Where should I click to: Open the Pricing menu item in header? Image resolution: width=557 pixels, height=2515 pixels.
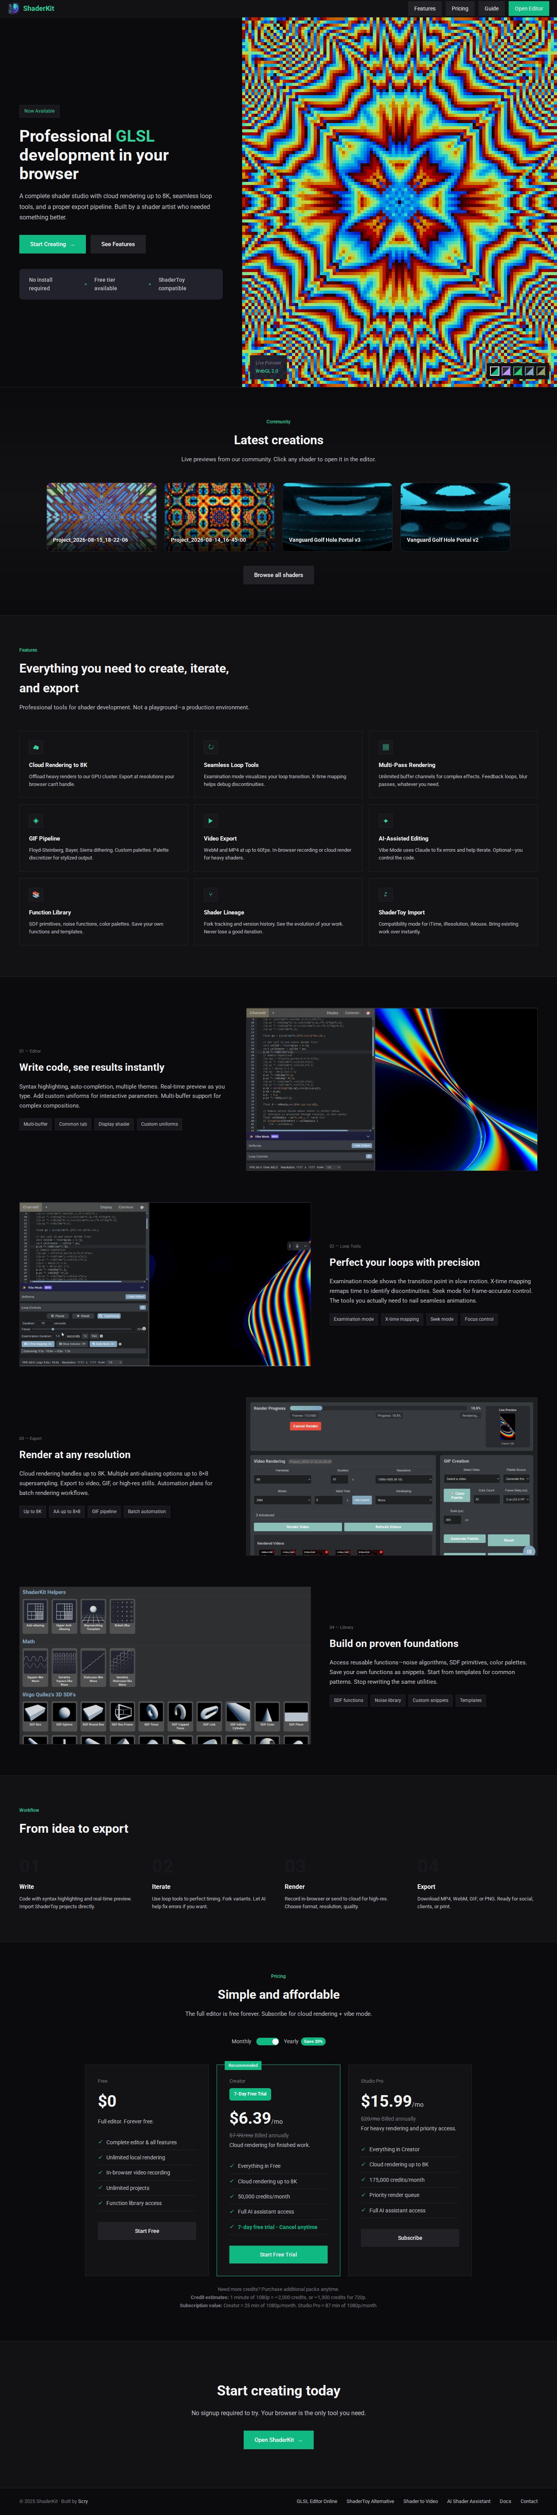tap(460, 8)
